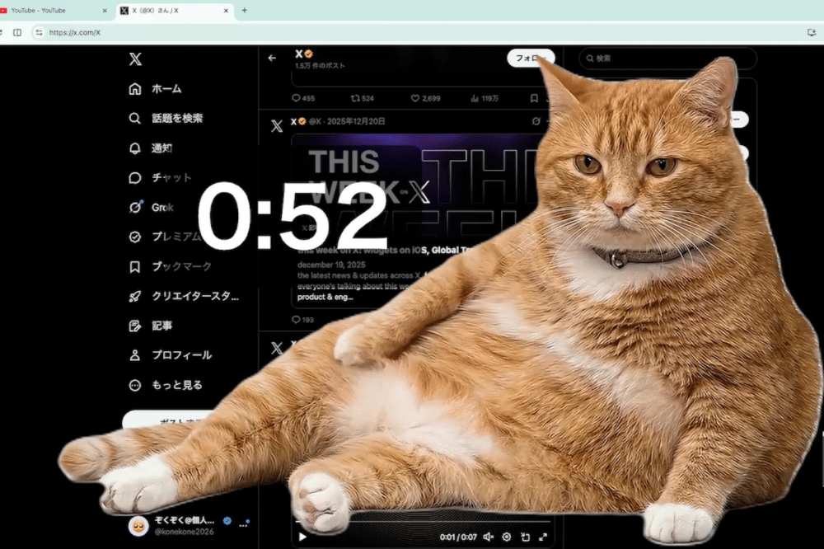Viewport: 824px width, 549px height.
Task: Click the magnifier icon beside 話題を検索
Action: click(135, 119)
